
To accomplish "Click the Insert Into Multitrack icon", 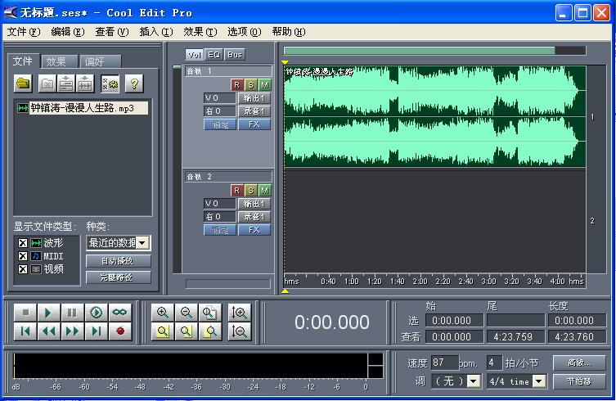I will coord(66,83).
